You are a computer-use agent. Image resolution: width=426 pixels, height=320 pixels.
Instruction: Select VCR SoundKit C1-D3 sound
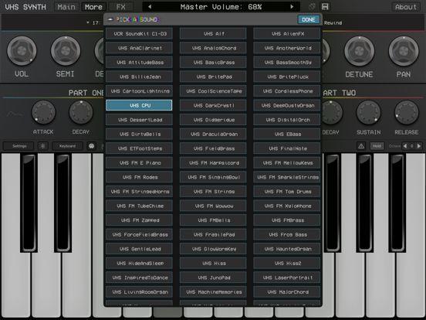139,34
